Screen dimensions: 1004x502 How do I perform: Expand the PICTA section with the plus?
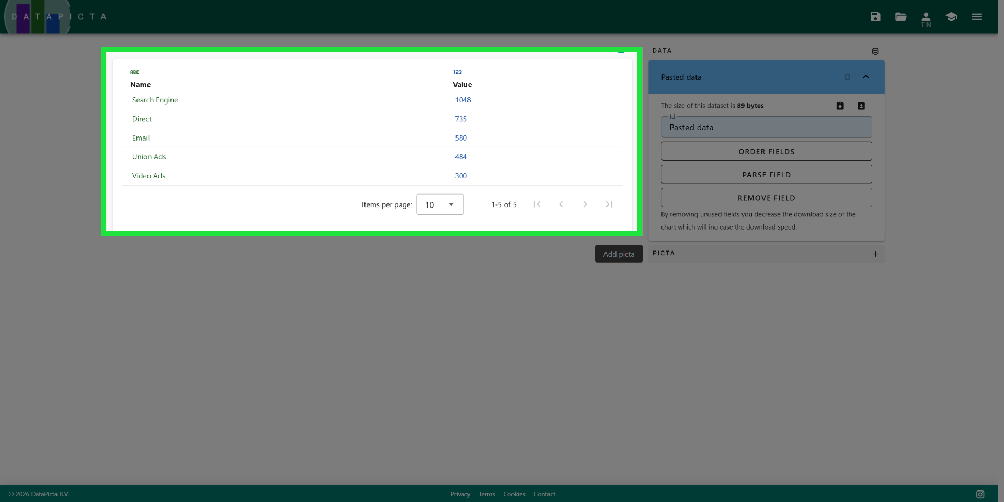(875, 254)
